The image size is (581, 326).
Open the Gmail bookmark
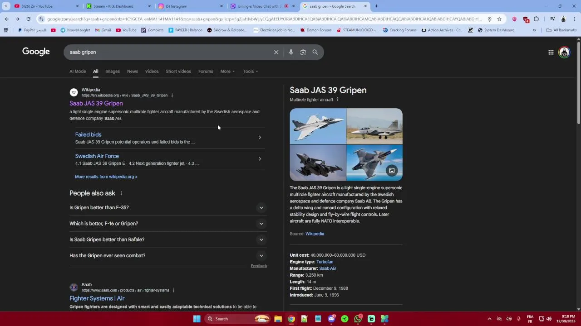pyautogui.click(x=103, y=30)
